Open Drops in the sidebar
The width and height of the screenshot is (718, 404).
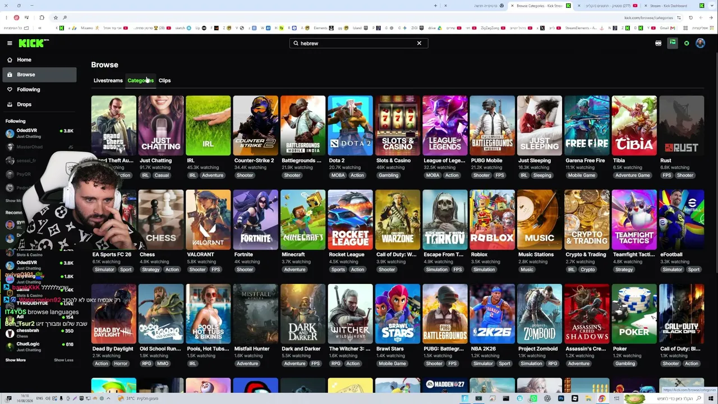(39, 104)
